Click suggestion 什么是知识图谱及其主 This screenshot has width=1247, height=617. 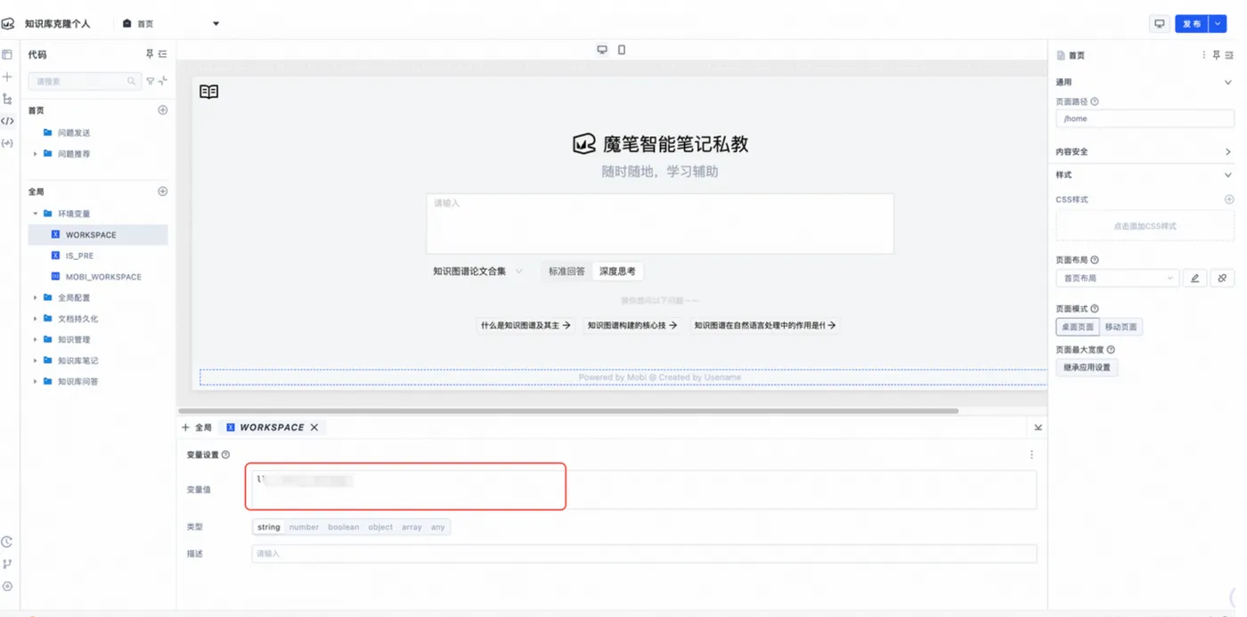click(526, 326)
